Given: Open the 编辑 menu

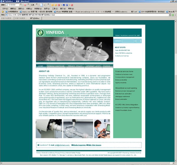Looking at the screenshot, I should coord(13,9).
